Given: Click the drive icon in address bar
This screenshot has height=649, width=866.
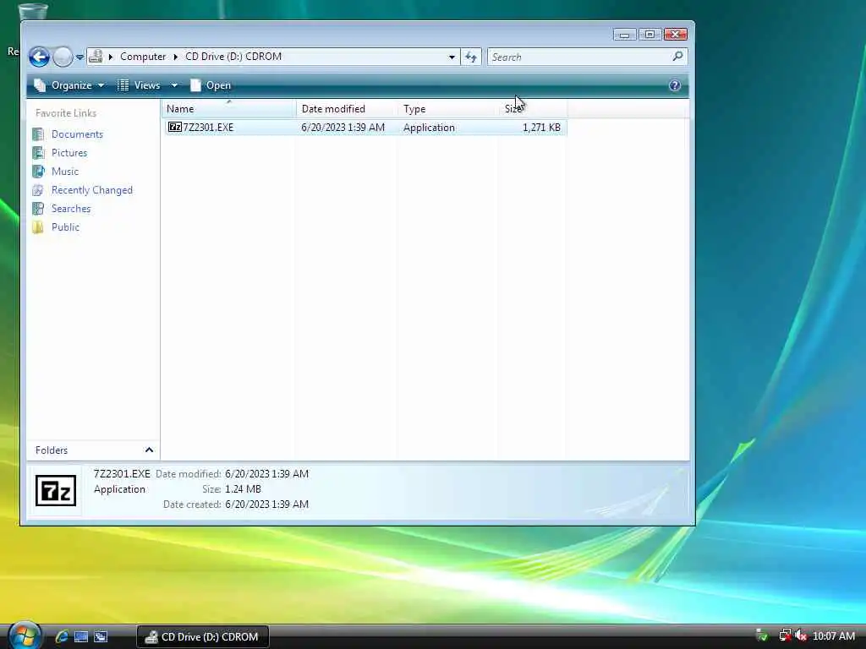Looking at the screenshot, I should click(96, 57).
